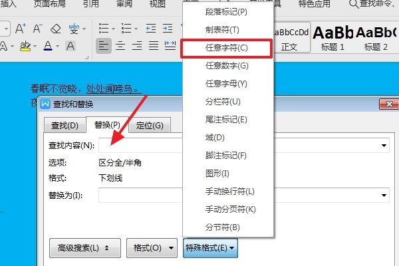This screenshot has height=266, width=399.
Task: Close the 查找和替换 dialog
Action: (x=389, y=104)
